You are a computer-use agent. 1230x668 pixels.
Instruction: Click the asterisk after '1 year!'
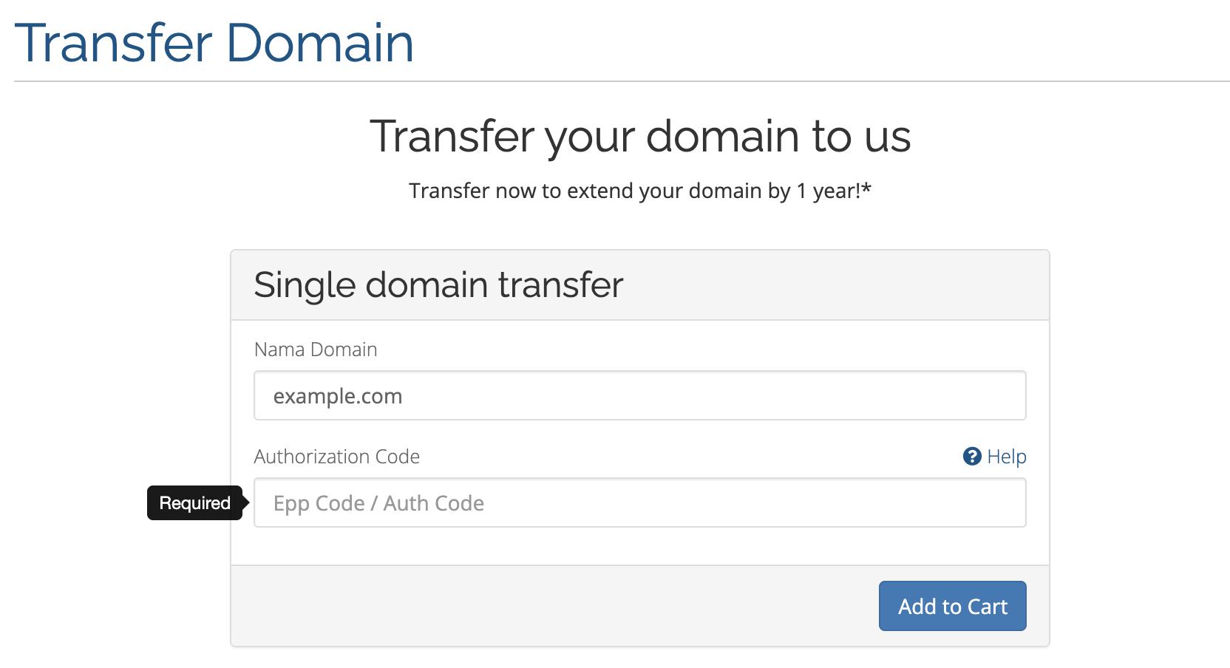click(866, 189)
